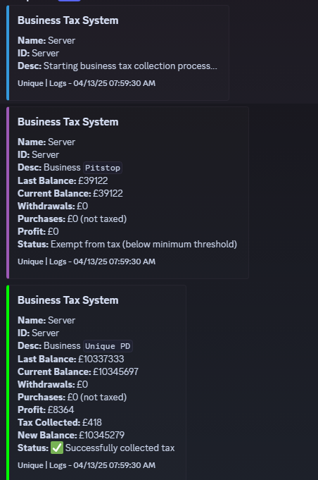Click Business Tax System title in Unique PD embed
318x480 pixels.
coord(68,300)
